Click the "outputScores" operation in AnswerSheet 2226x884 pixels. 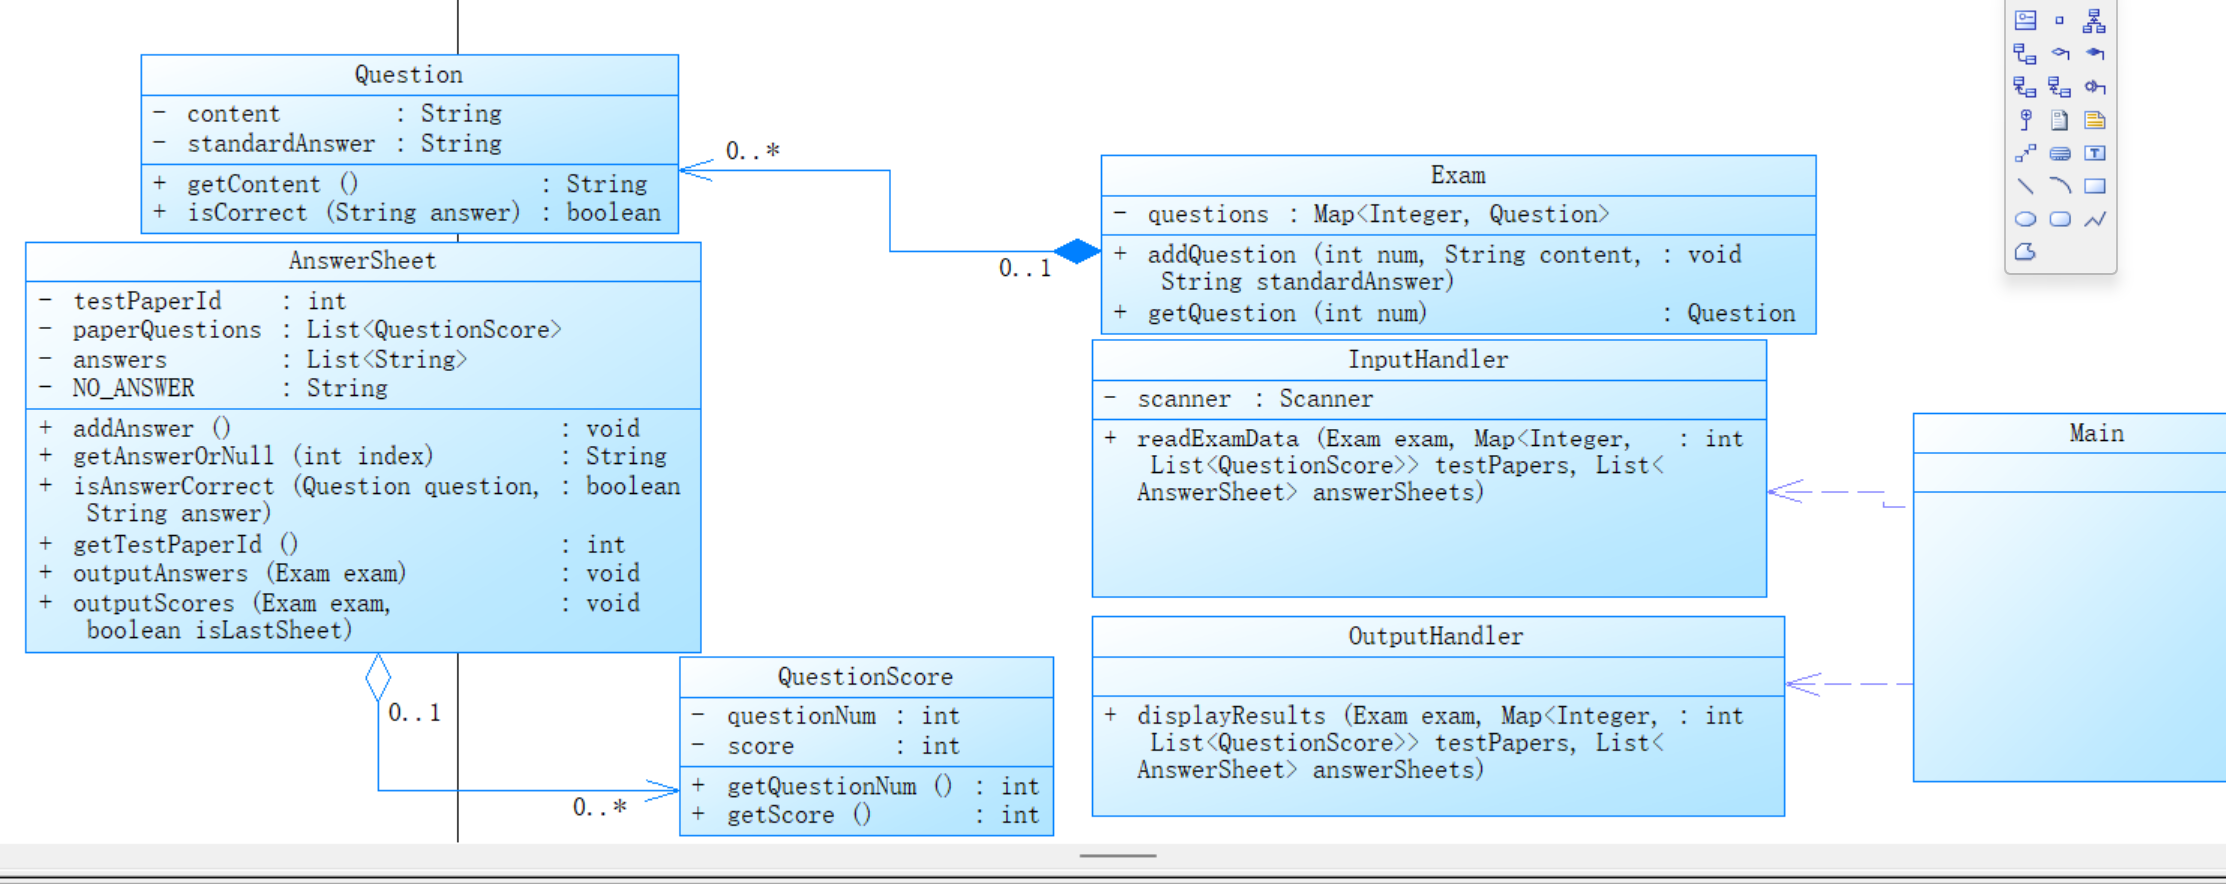click(339, 617)
